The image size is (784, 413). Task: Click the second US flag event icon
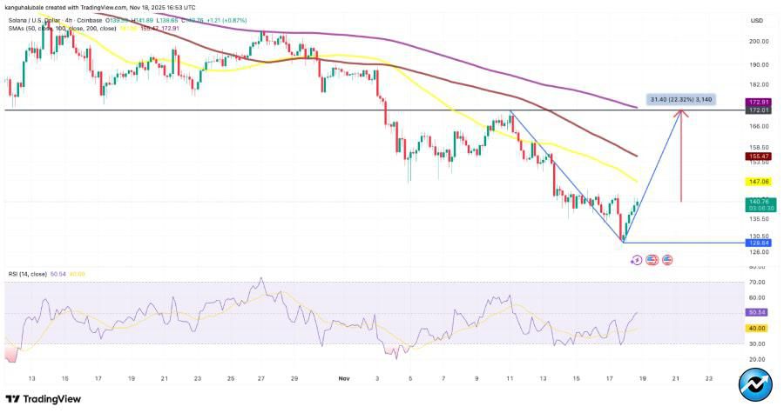[x=667, y=259]
